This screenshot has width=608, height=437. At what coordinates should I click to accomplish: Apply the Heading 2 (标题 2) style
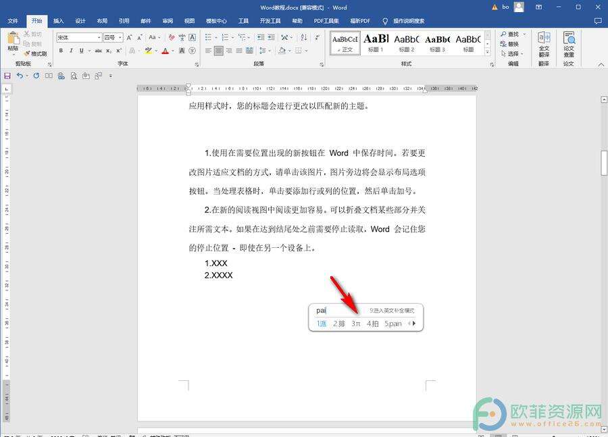(407, 43)
